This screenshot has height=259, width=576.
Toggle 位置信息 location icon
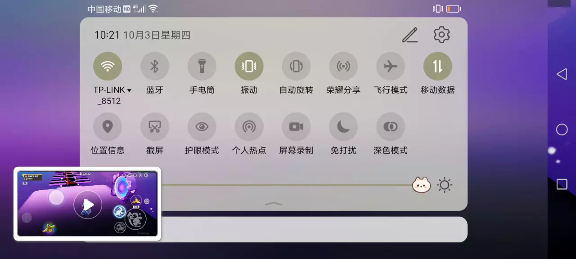pos(108,127)
